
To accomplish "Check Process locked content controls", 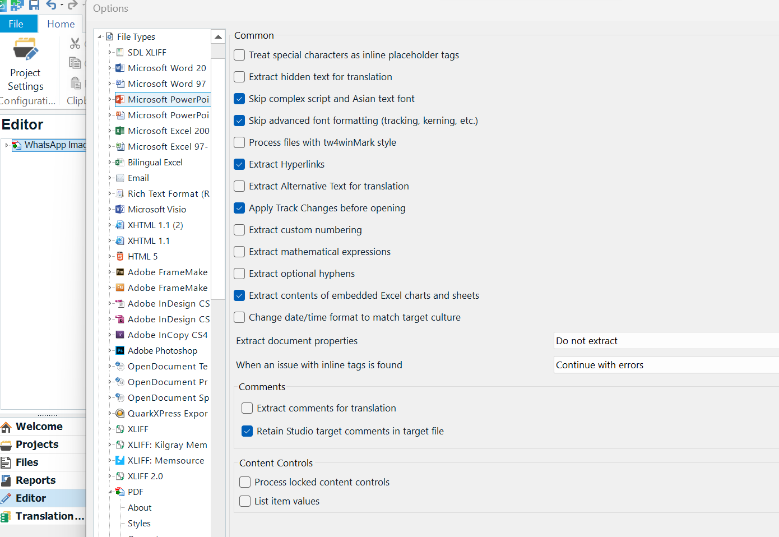I will [x=245, y=482].
